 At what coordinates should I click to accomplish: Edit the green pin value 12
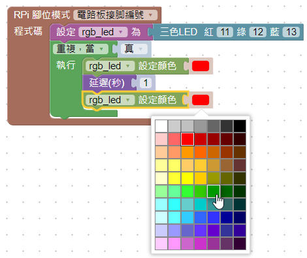(x=258, y=32)
